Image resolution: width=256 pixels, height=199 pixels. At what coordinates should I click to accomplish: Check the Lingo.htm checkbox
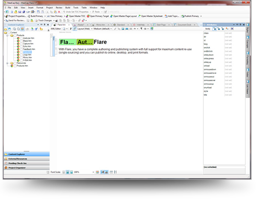pos(21,55)
